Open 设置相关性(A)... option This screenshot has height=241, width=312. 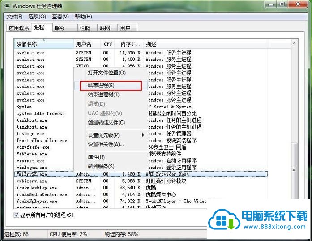[106, 144]
